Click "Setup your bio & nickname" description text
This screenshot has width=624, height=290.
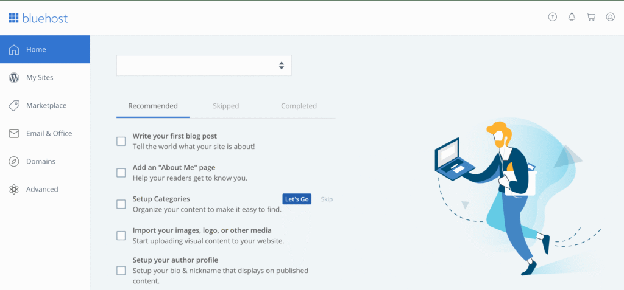pyautogui.click(x=221, y=275)
